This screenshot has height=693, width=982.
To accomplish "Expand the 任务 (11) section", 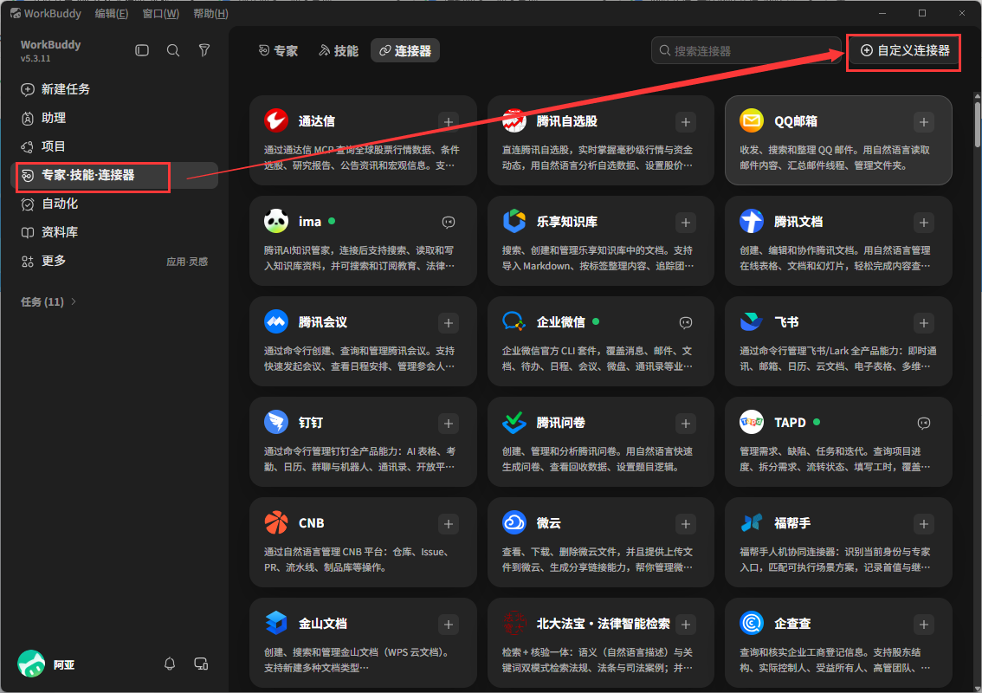I will [x=48, y=302].
